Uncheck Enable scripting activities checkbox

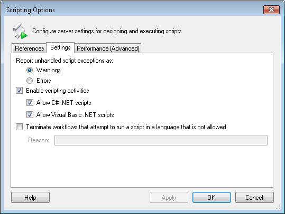pos(19,91)
